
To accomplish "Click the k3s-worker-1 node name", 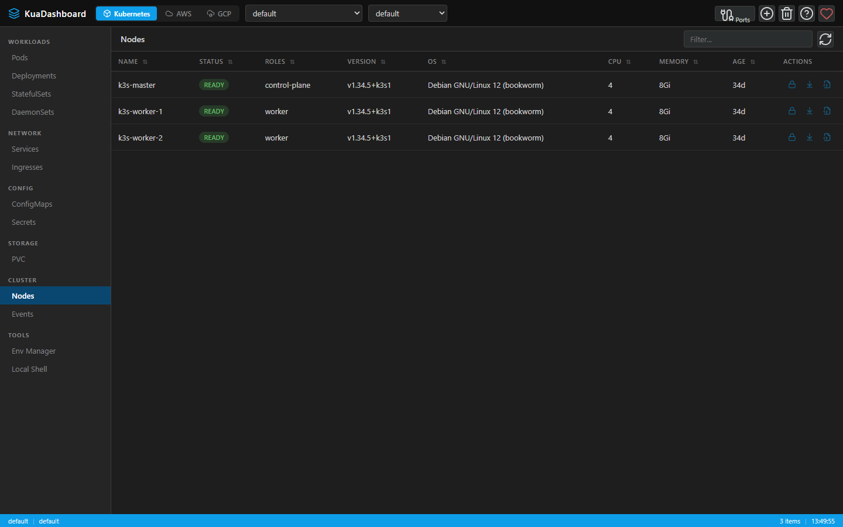I will click(140, 111).
